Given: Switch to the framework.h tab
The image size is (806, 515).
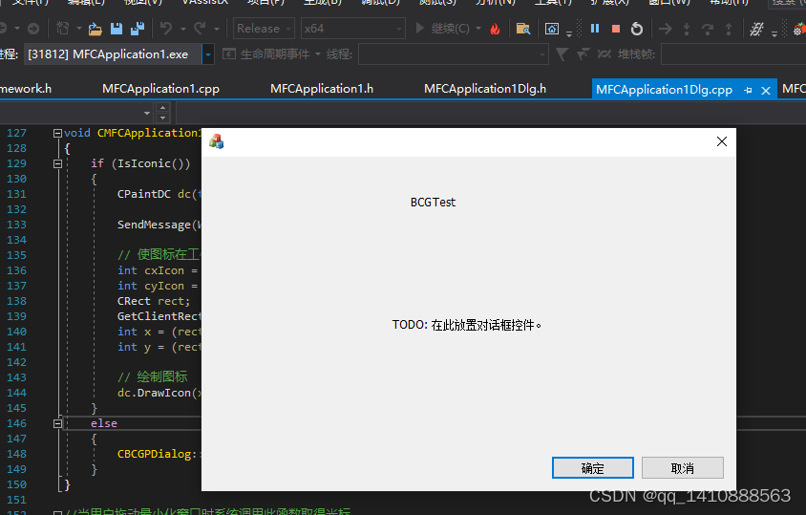Looking at the screenshot, I should point(26,89).
